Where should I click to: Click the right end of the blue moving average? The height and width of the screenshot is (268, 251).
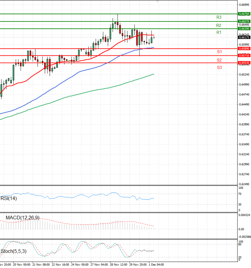click(154, 47)
